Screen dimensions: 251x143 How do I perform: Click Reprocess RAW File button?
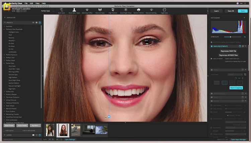click(x=228, y=51)
